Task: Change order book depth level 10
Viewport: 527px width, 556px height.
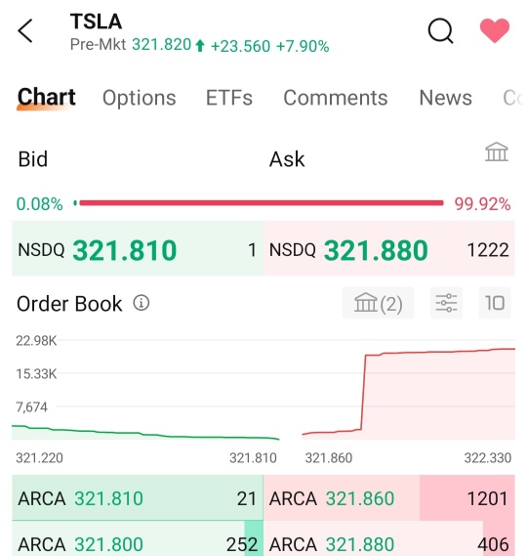Action: click(x=495, y=303)
